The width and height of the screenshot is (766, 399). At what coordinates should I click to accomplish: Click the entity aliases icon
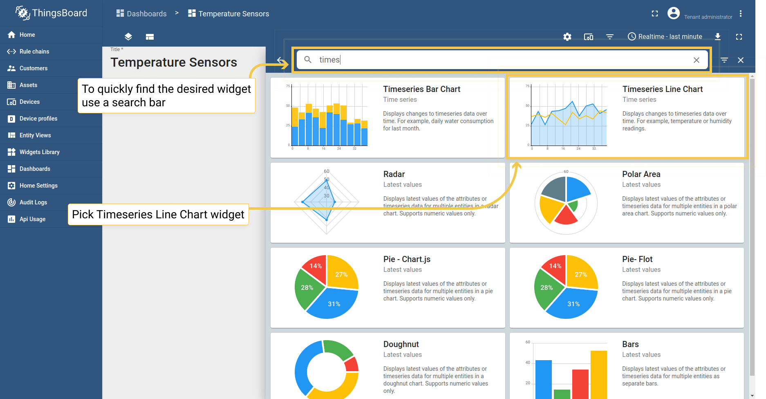click(588, 37)
